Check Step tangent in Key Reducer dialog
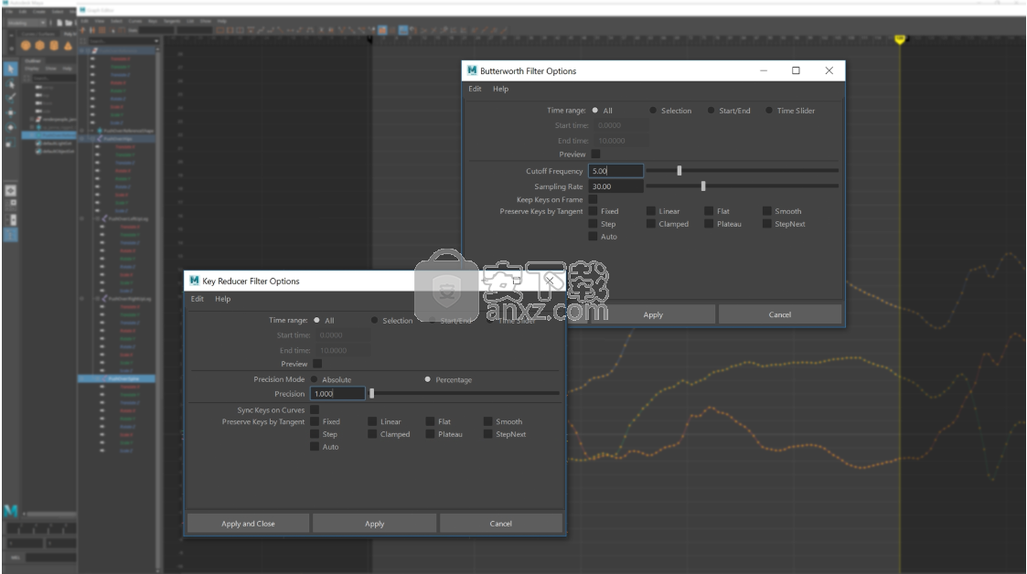The image size is (1027, 574). [315, 434]
